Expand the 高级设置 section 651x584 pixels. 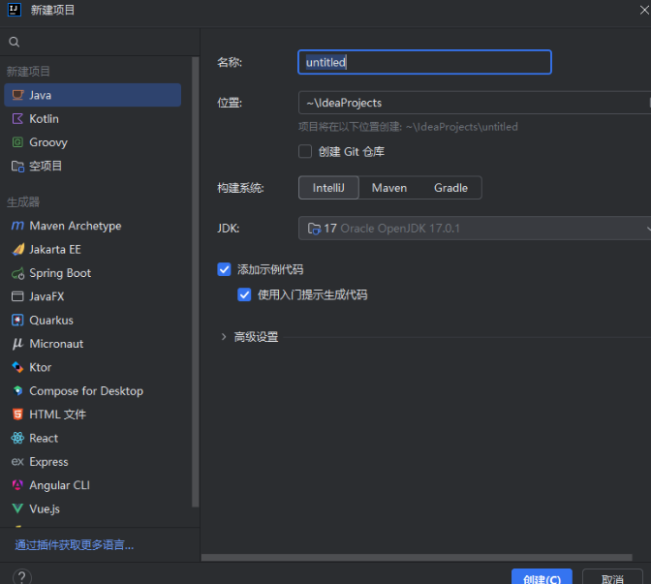(224, 337)
